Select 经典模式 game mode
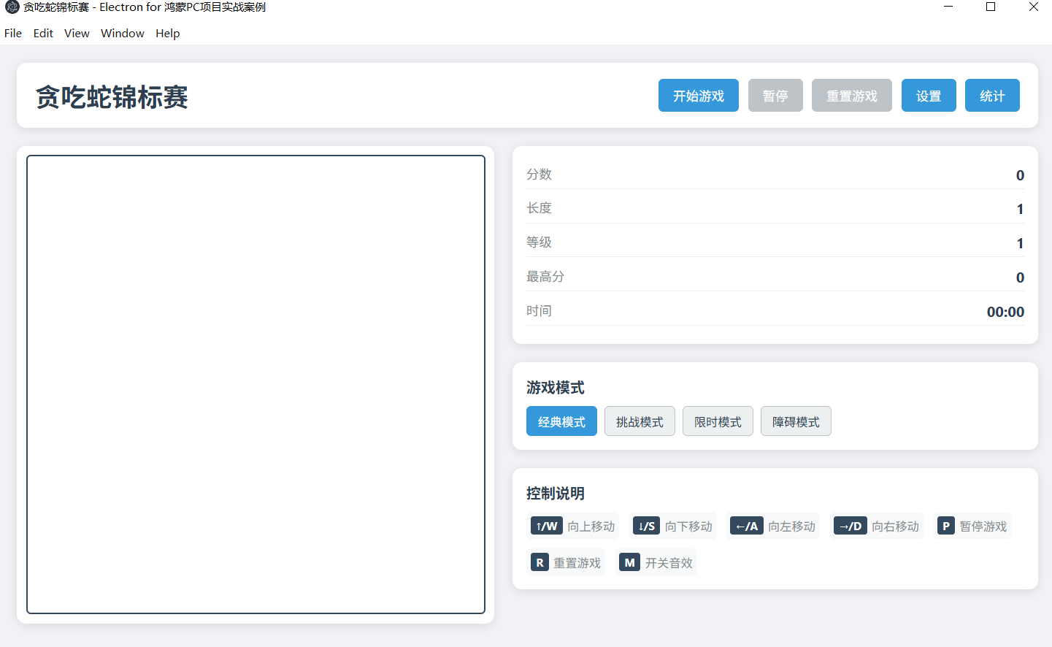Image resolution: width=1052 pixels, height=647 pixels. (561, 421)
